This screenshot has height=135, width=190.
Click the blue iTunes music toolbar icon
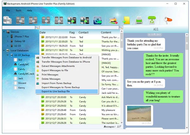[98, 21]
